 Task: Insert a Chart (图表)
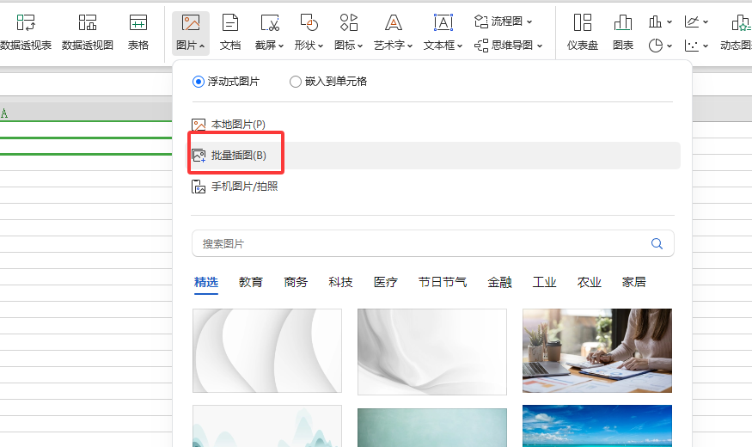(623, 32)
